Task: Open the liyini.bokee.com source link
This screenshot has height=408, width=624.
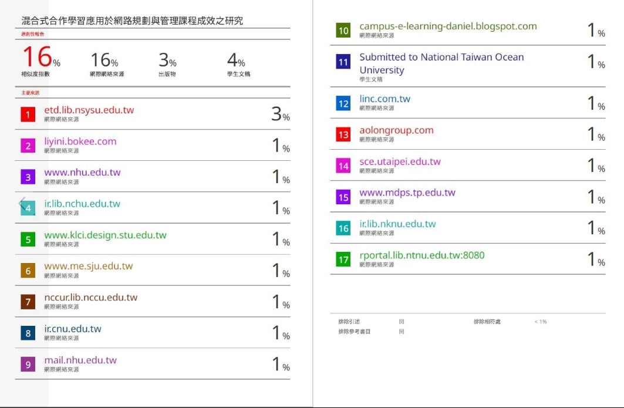Action: [x=80, y=141]
